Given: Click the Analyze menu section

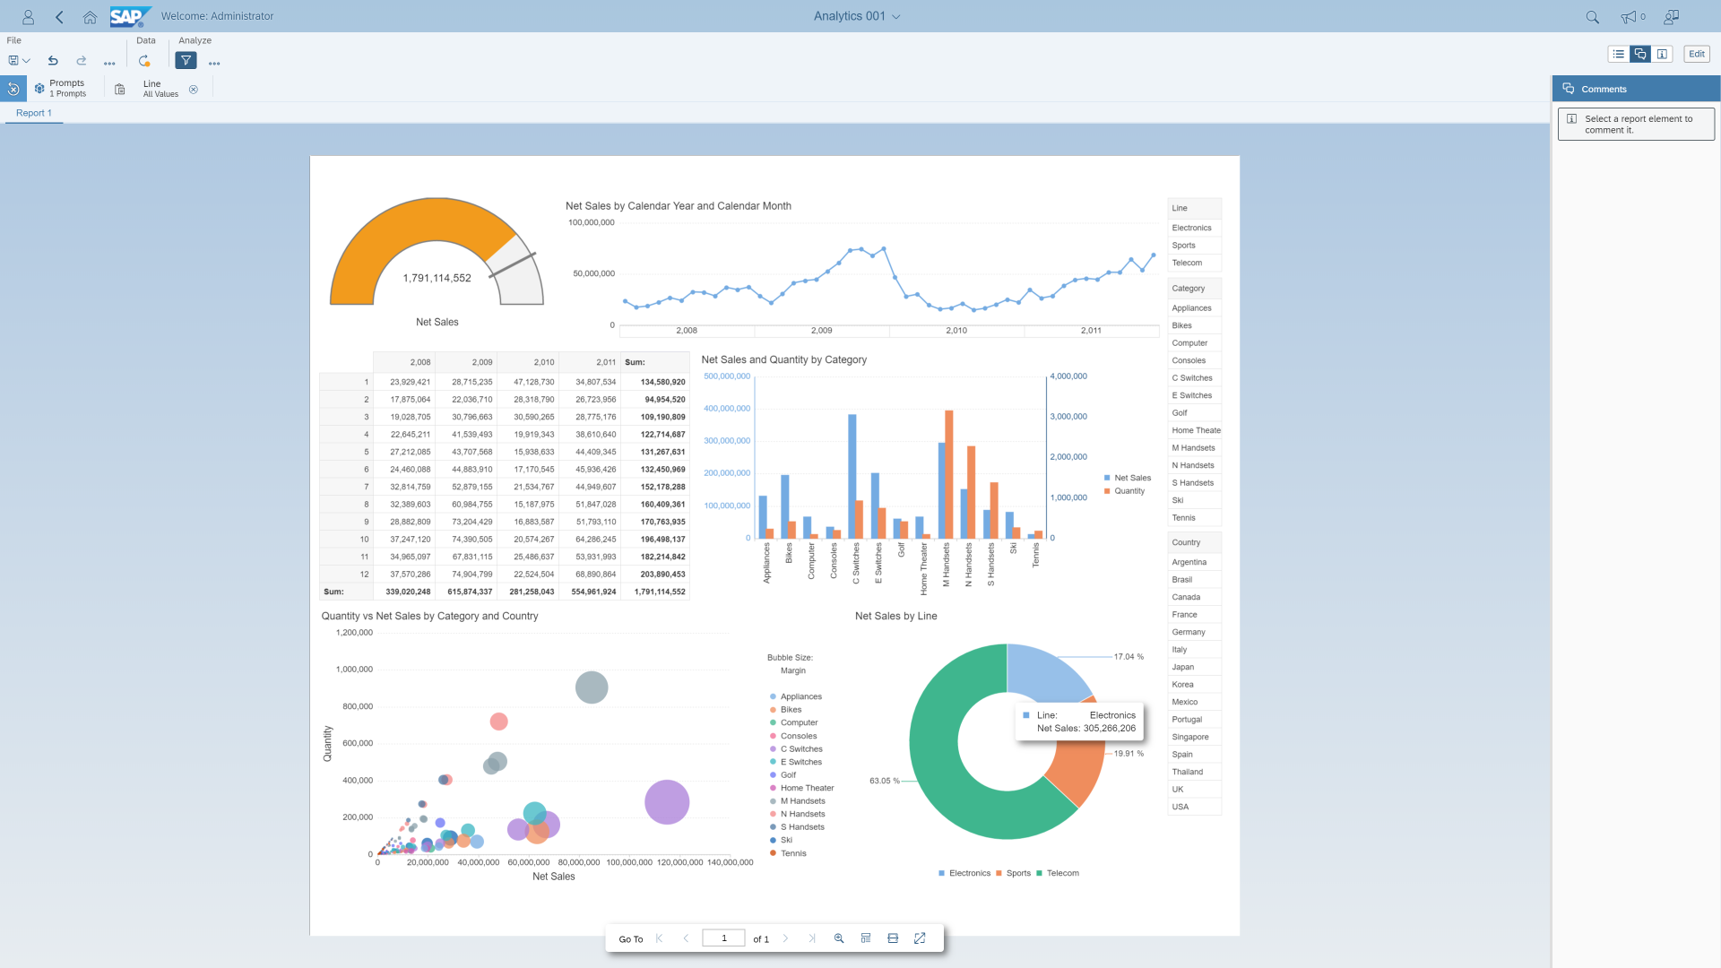Looking at the screenshot, I should tap(195, 40).
